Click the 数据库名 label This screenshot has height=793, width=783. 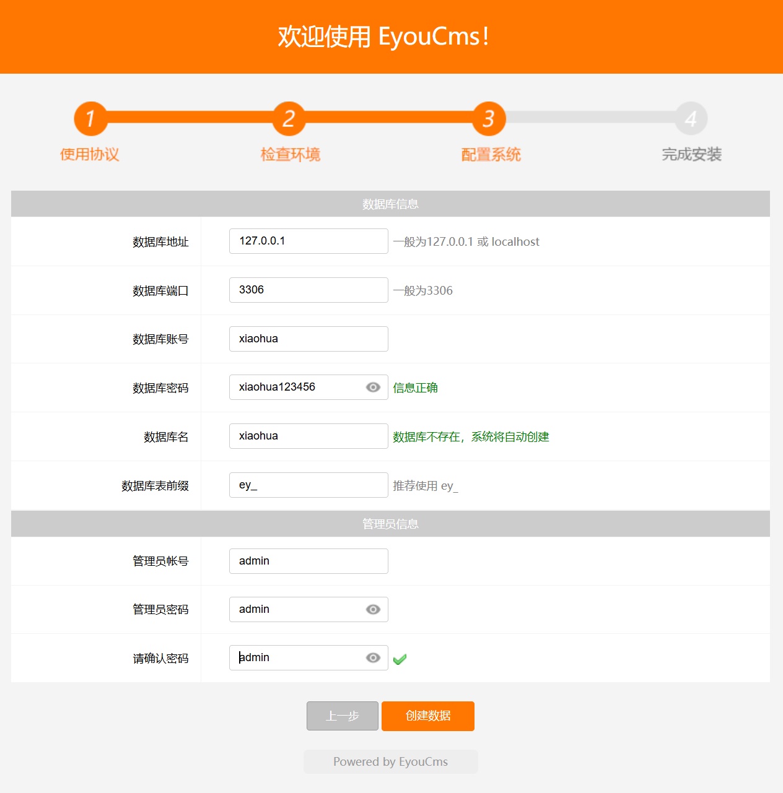pyautogui.click(x=166, y=437)
